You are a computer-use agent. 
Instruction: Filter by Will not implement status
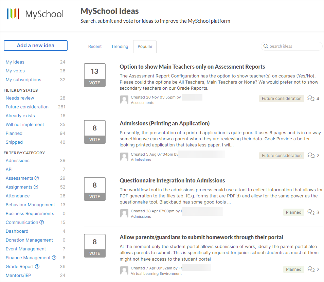(25, 125)
